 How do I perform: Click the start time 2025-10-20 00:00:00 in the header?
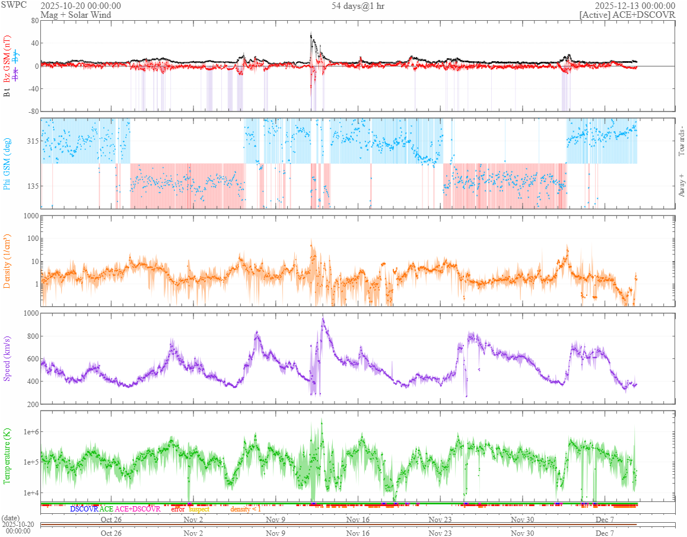pos(81,6)
